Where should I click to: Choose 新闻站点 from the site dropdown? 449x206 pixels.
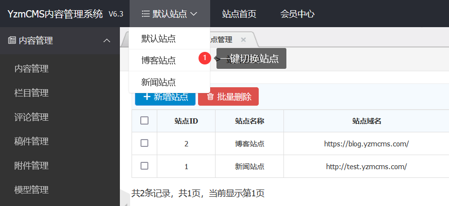(159, 82)
